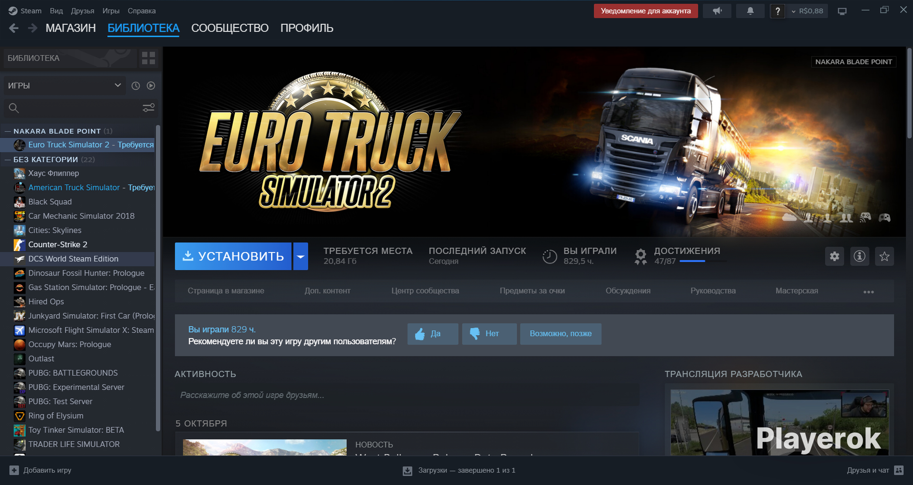Open advanced filter icon in search bar
913x485 pixels.
pos(148,108)
